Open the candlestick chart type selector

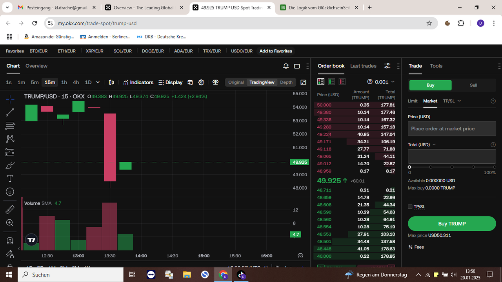tap(111, 82)
